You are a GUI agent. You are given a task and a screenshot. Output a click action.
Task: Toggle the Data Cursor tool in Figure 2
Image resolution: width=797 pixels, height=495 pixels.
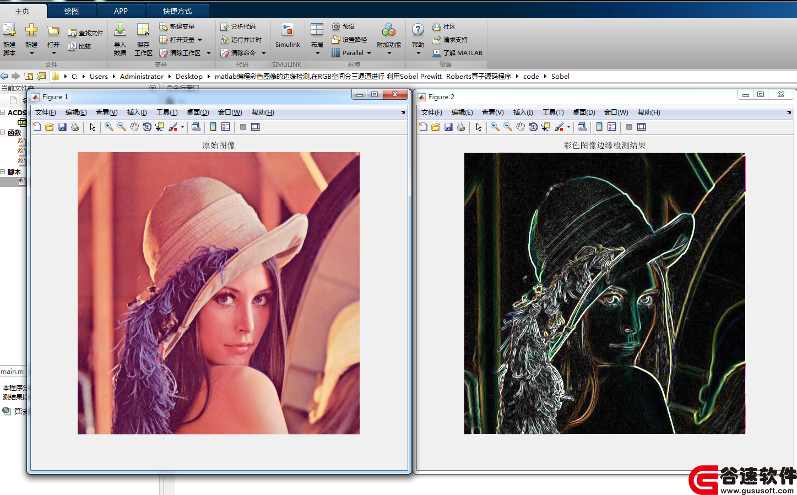pyautogui.click(x=546, y=127)
